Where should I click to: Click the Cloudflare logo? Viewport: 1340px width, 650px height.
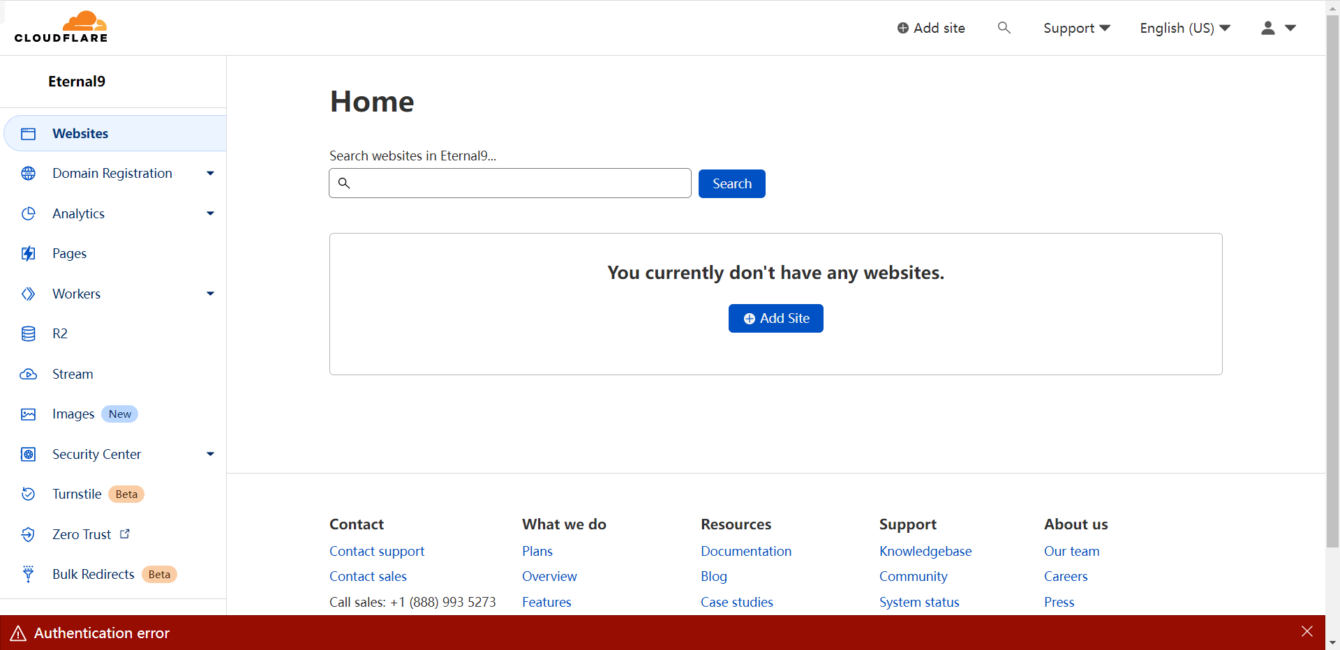(61, 27)
